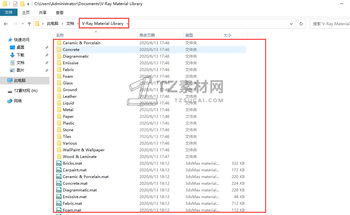Click the Glass folder icon
The width and height of the screenshot is (350, 215).
(x=59, y=83)
